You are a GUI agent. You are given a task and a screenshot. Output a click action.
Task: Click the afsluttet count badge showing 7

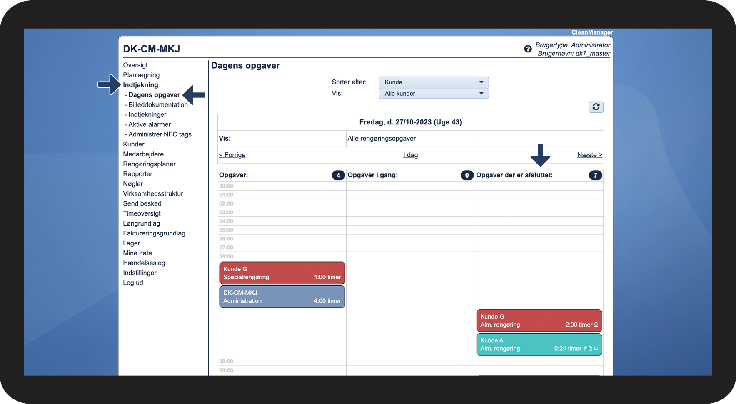click(595, 175)
